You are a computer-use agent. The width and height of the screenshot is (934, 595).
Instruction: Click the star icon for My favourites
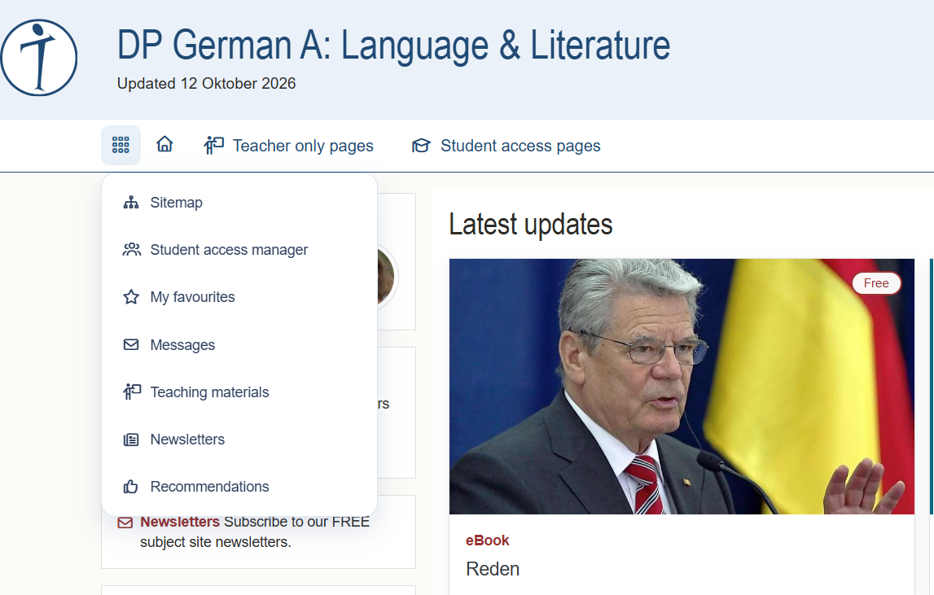tap(131, 296)
